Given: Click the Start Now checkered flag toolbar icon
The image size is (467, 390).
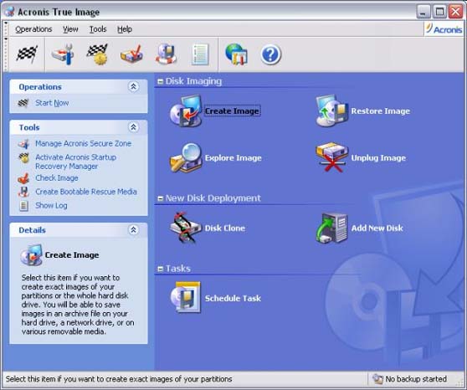Looking at the screenshot, I should pos(27,54).
